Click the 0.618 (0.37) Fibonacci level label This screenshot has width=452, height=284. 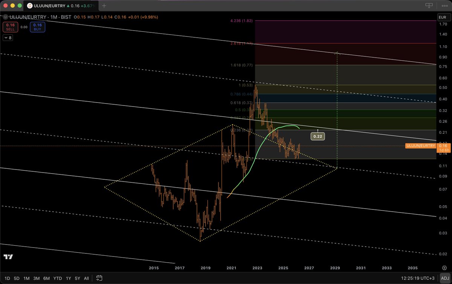tap(242, 103)
